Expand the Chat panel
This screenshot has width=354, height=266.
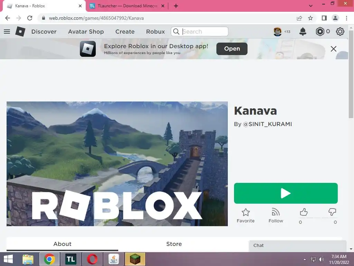point(297,246)
